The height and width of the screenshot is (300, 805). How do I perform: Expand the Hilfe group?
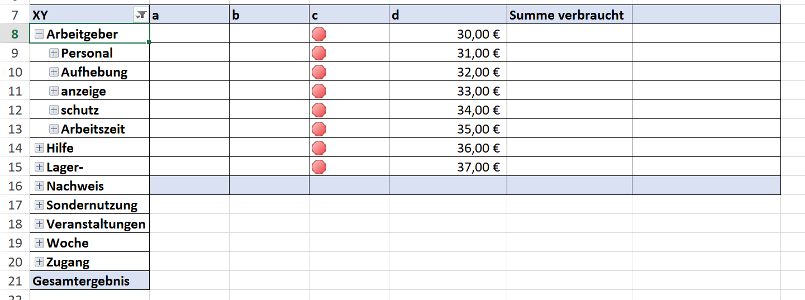click(x=39, y=148)
